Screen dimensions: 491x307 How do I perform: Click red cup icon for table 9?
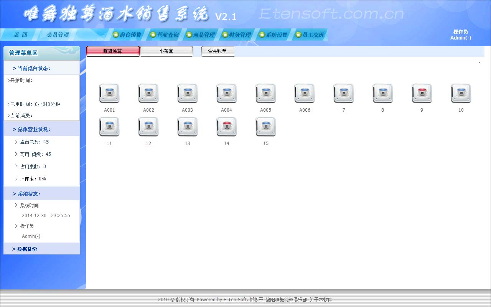[x=422, y=94]
